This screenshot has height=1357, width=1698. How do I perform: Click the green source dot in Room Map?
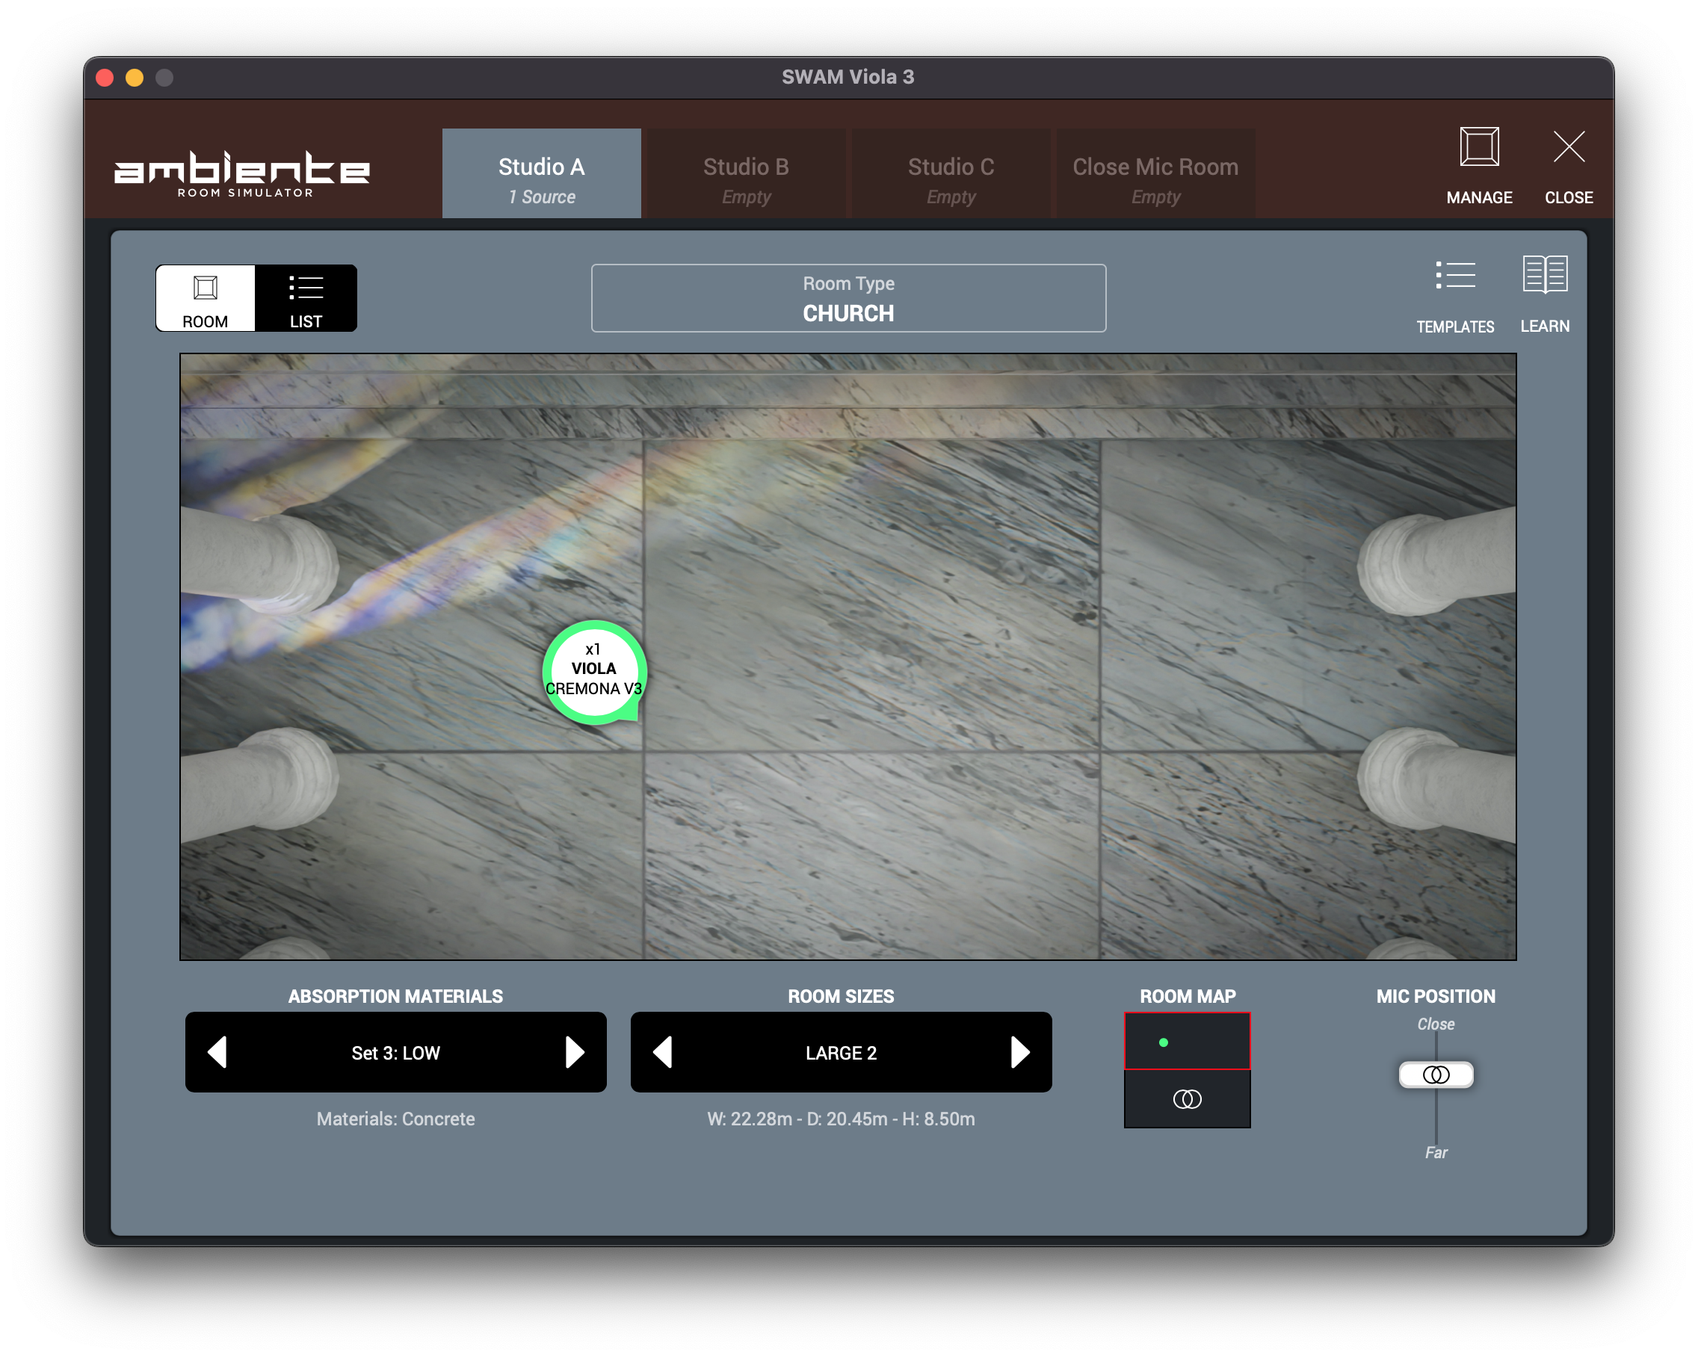1163,1042
